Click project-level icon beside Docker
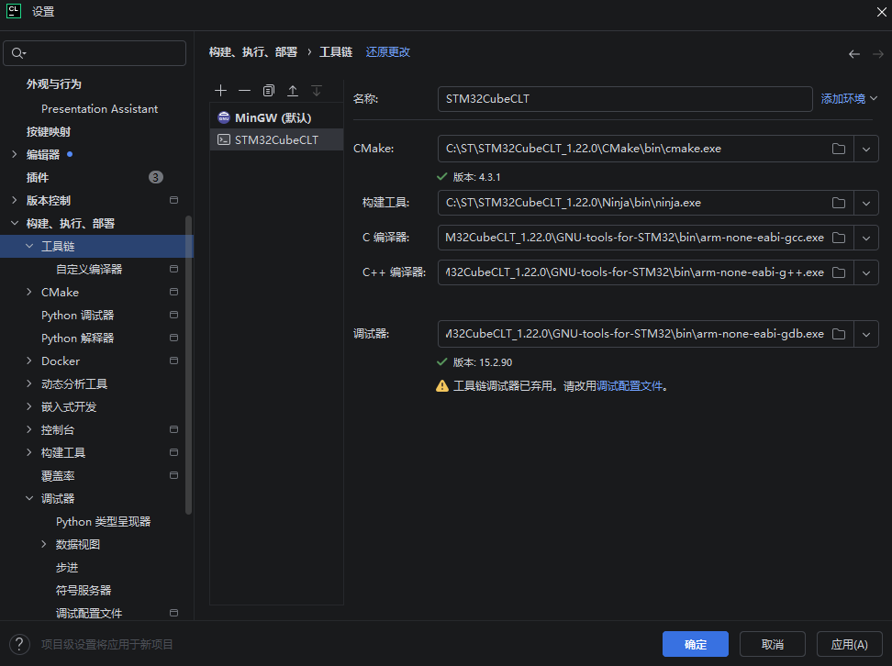The width and height of the screenshot is (892, 666). (174, 361)
